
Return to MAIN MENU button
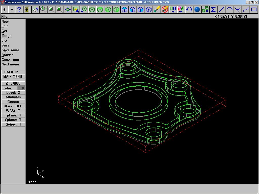pyautogui.click(x=13, y=77)
